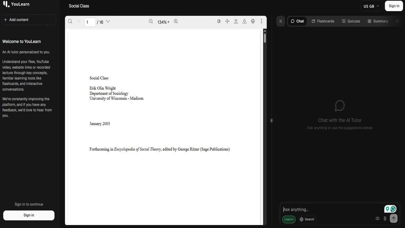The image size is (405, 228).
Task: Open the PDF more-options menu
Action: 262,21
